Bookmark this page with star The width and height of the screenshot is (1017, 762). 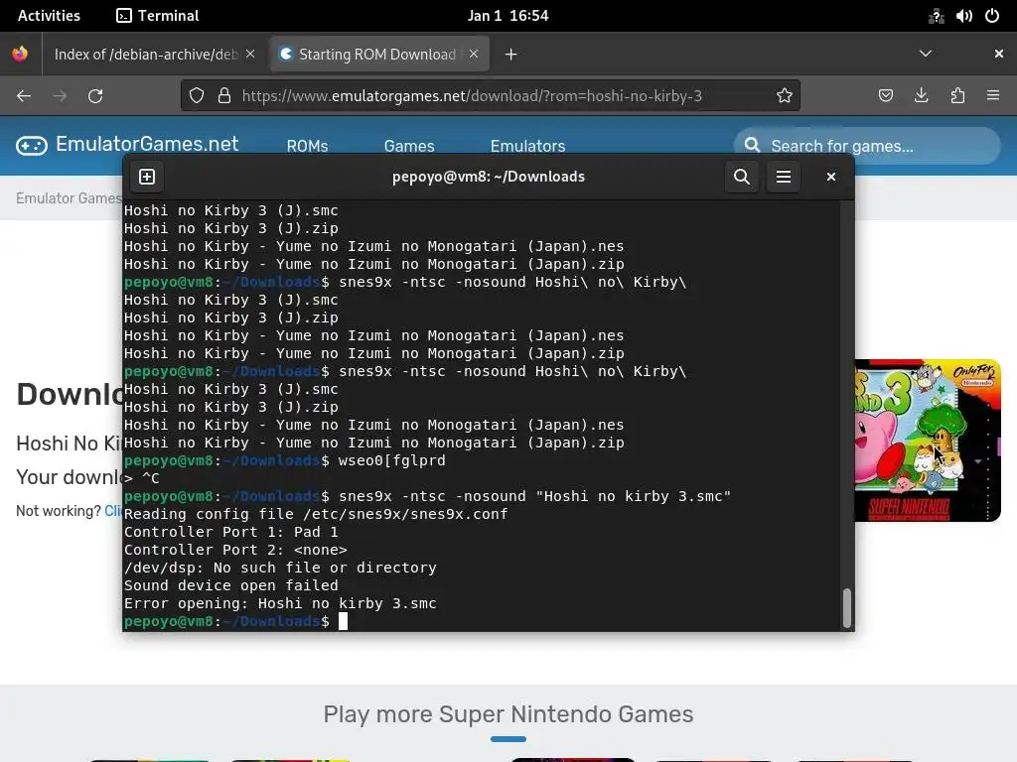click(785, 96)
